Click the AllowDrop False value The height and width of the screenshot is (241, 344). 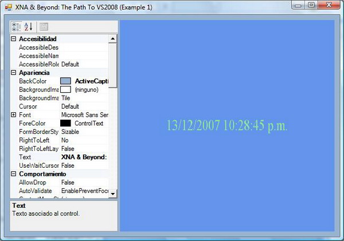(x=68, y=182)
